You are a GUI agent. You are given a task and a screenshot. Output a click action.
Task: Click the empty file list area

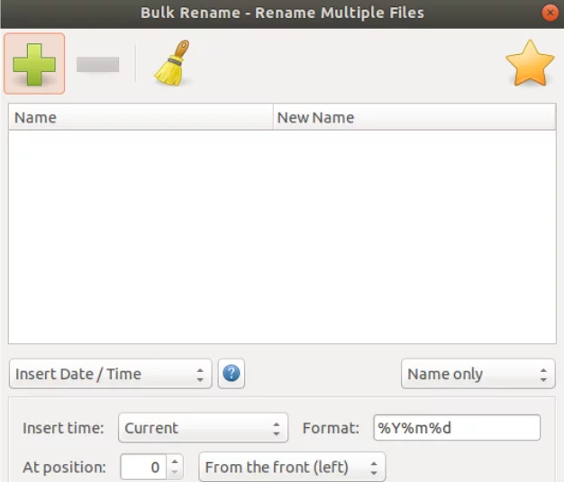coord(281,236)
